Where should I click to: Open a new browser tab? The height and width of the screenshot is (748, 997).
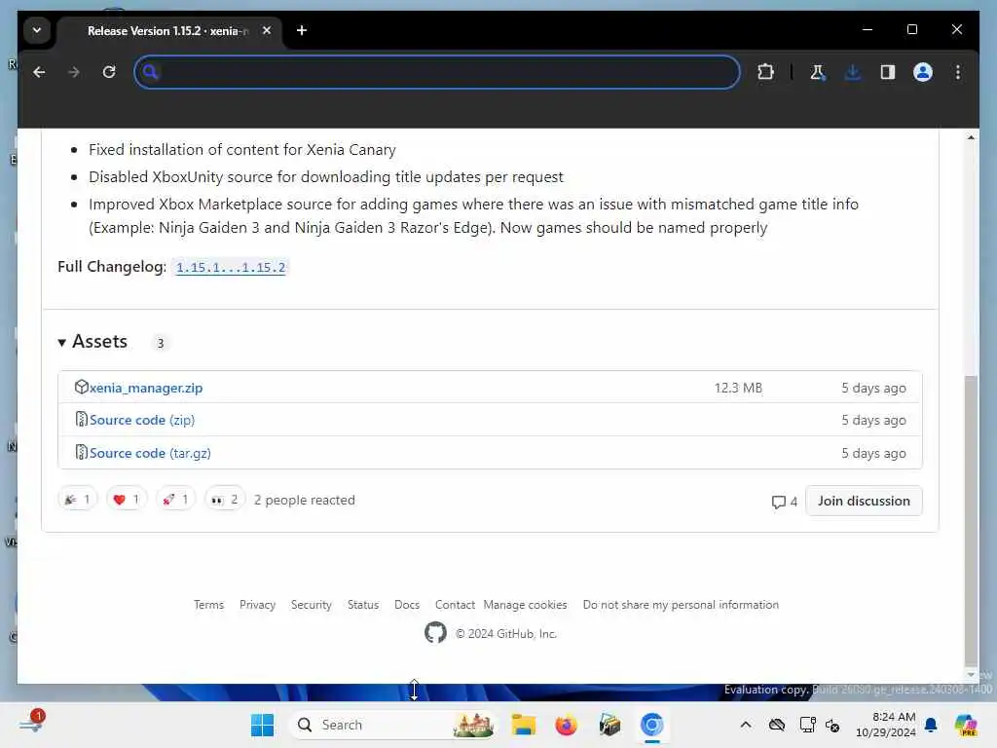302,30
